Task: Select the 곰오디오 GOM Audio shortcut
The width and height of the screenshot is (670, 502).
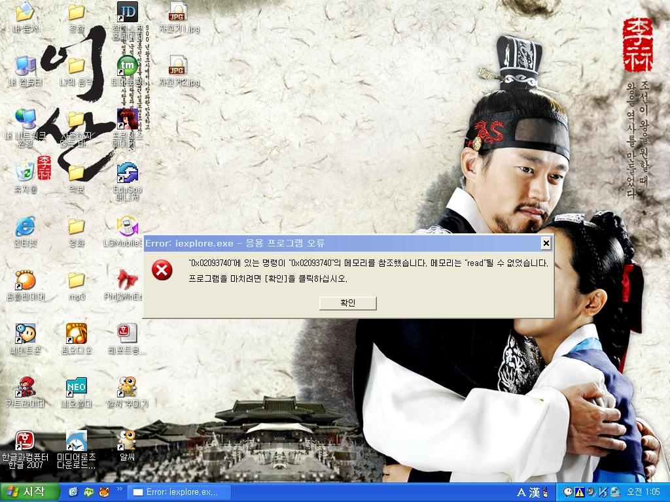Action: [77, 339]
